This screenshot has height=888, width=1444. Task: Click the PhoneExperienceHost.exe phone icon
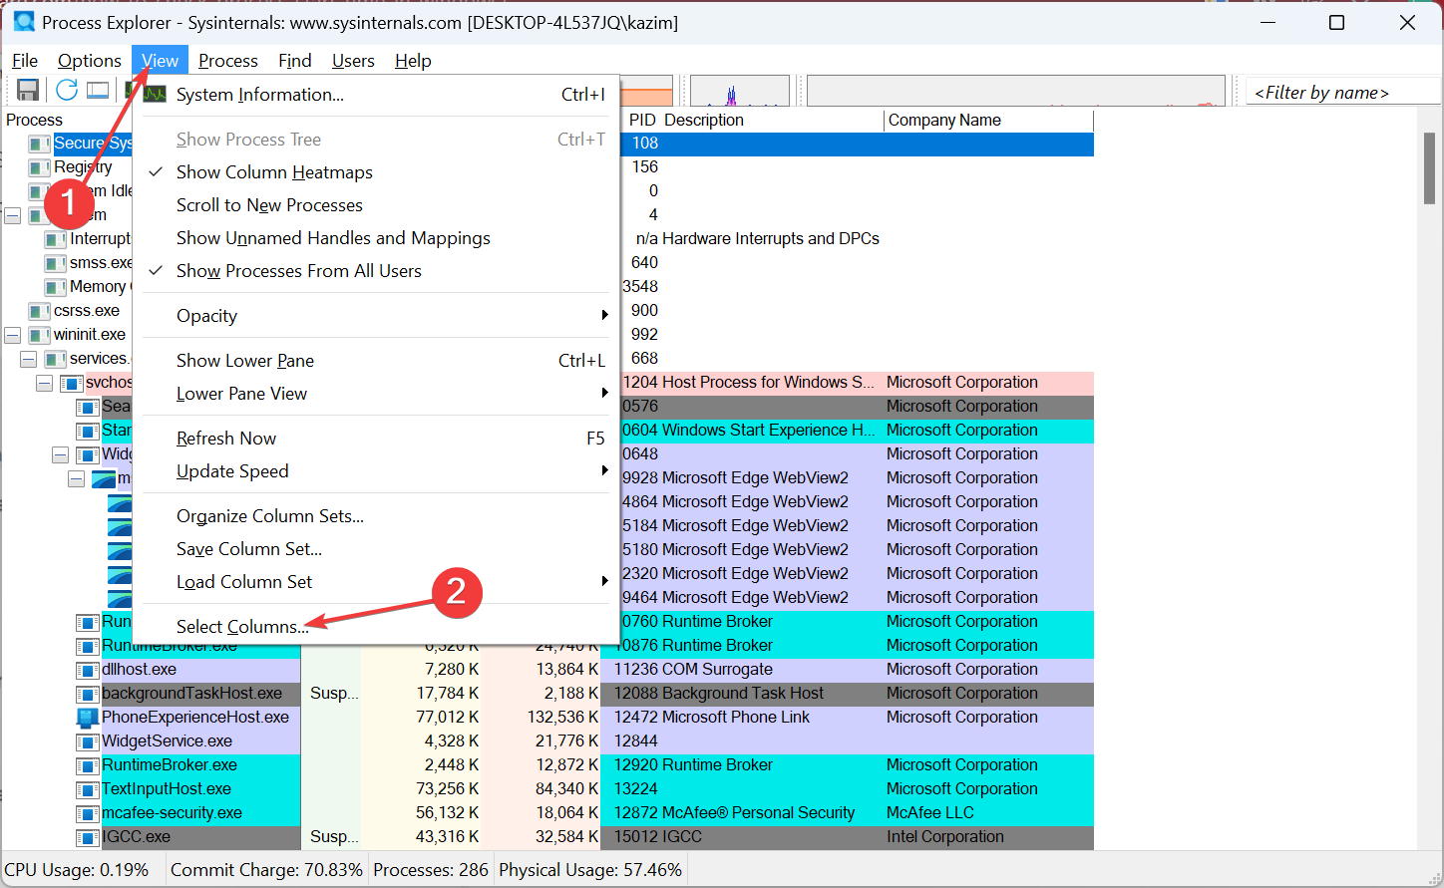tap(88, 718)
